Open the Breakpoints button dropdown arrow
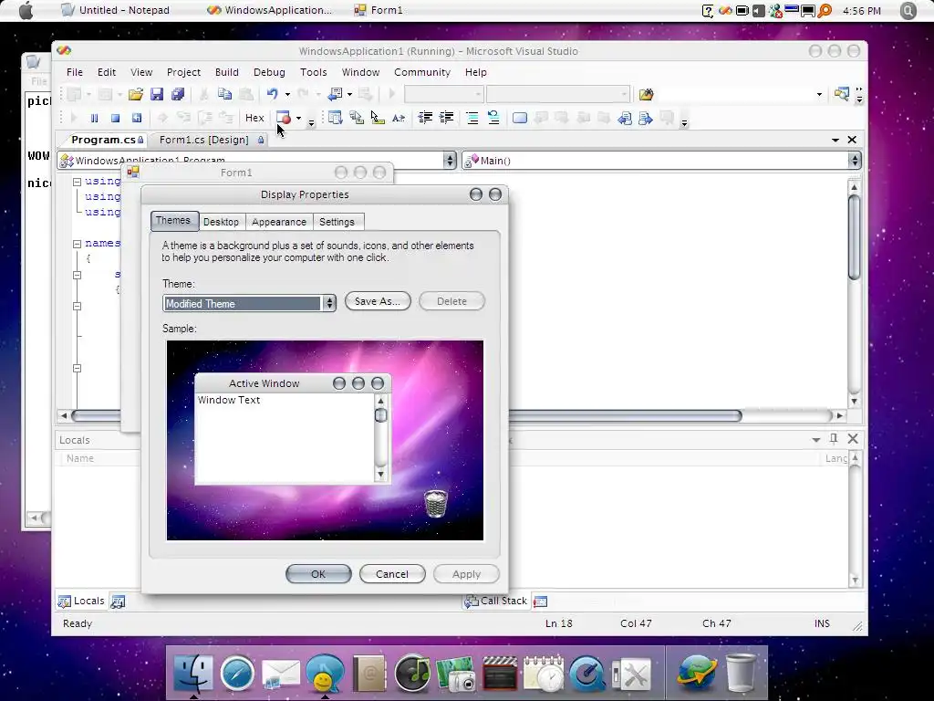Viewport: 934px width, 701px height. [x=298, y=118]
